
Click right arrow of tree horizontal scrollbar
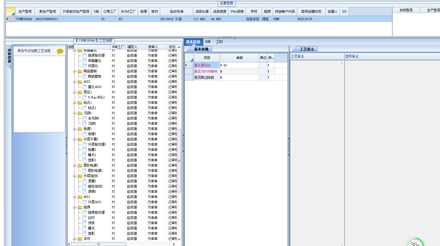click(x=174, y=244)
